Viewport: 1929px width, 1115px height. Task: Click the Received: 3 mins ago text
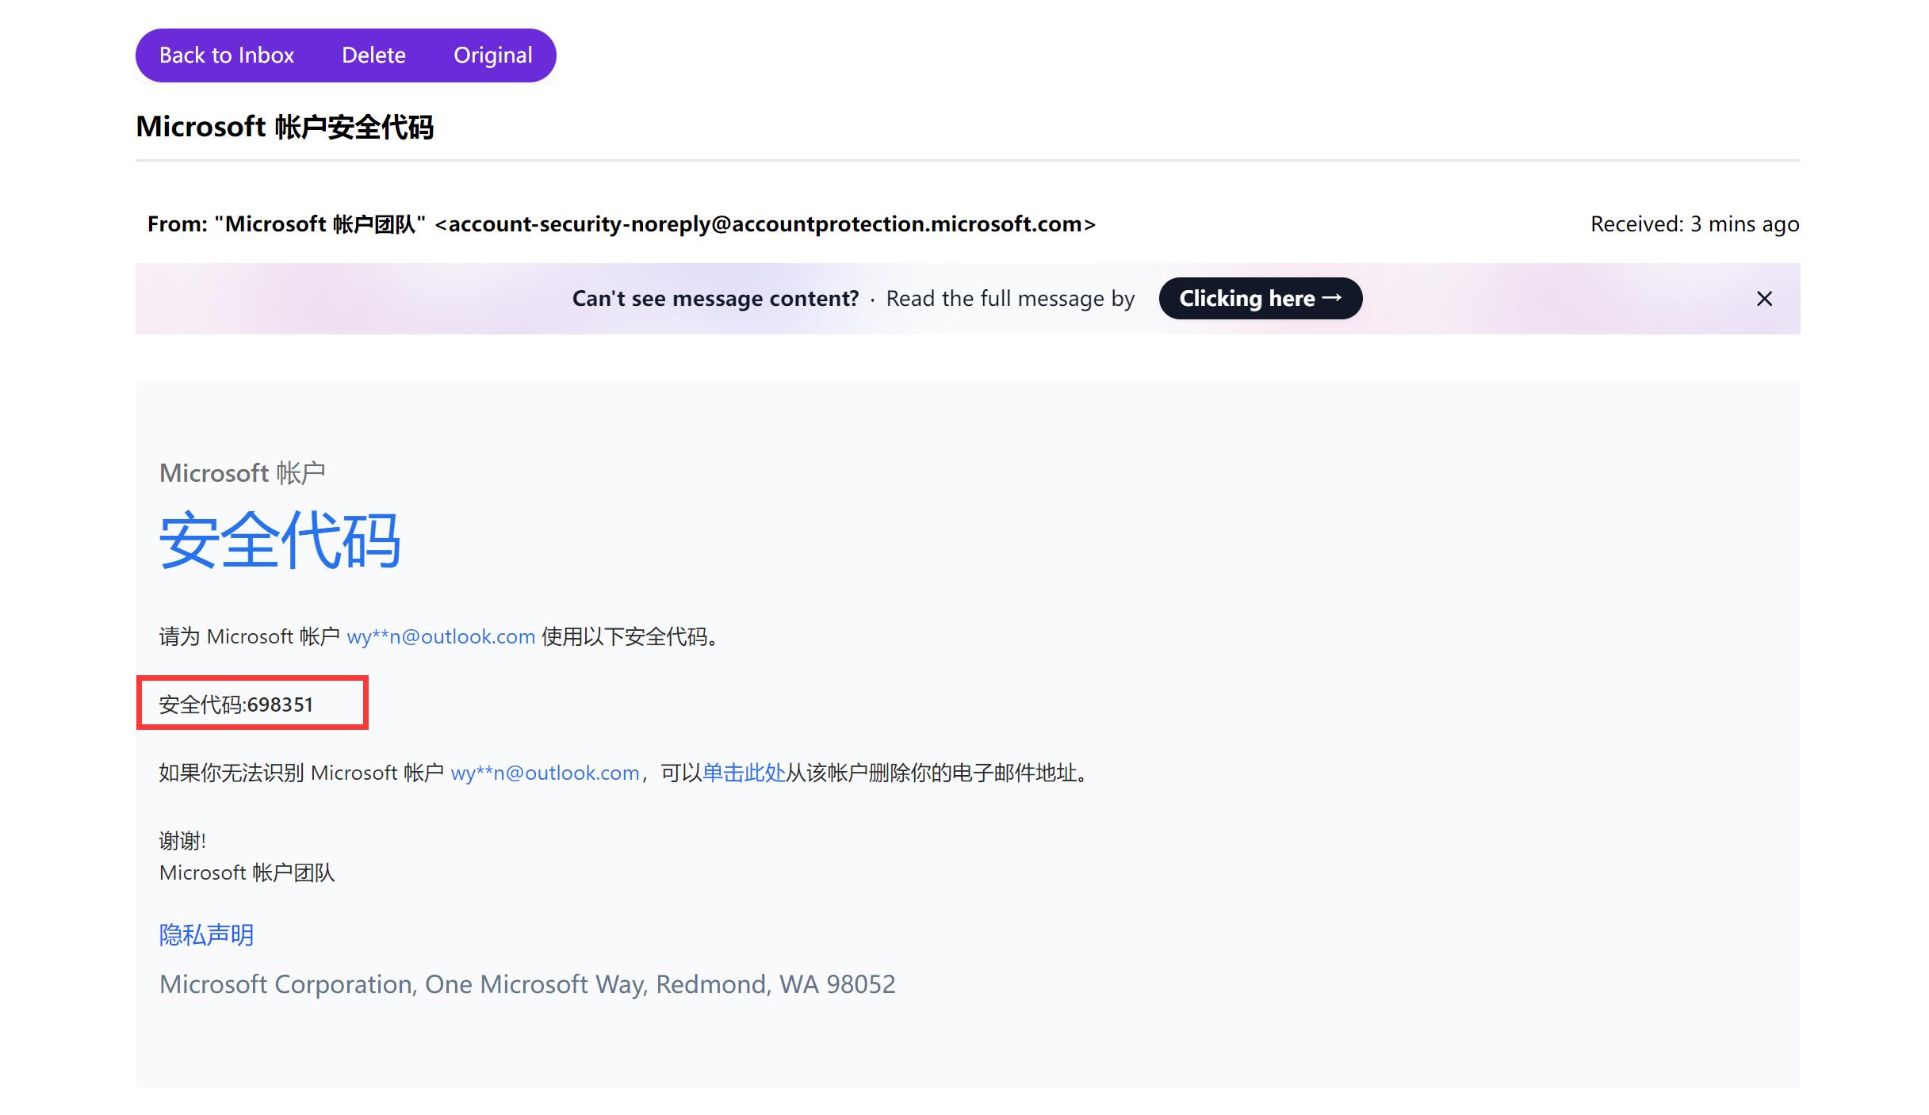1695,224
